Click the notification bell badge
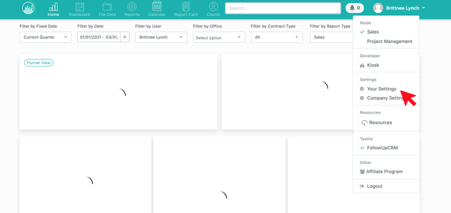The width and height of the screenshot is (451, 213). coord(354,8)
